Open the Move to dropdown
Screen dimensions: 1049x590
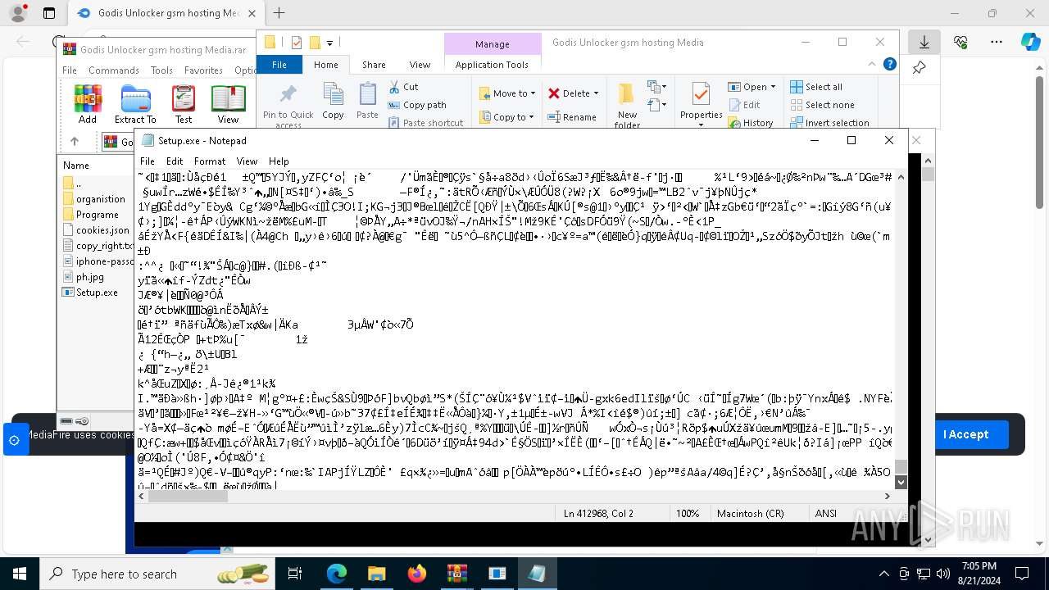(508, 93)
